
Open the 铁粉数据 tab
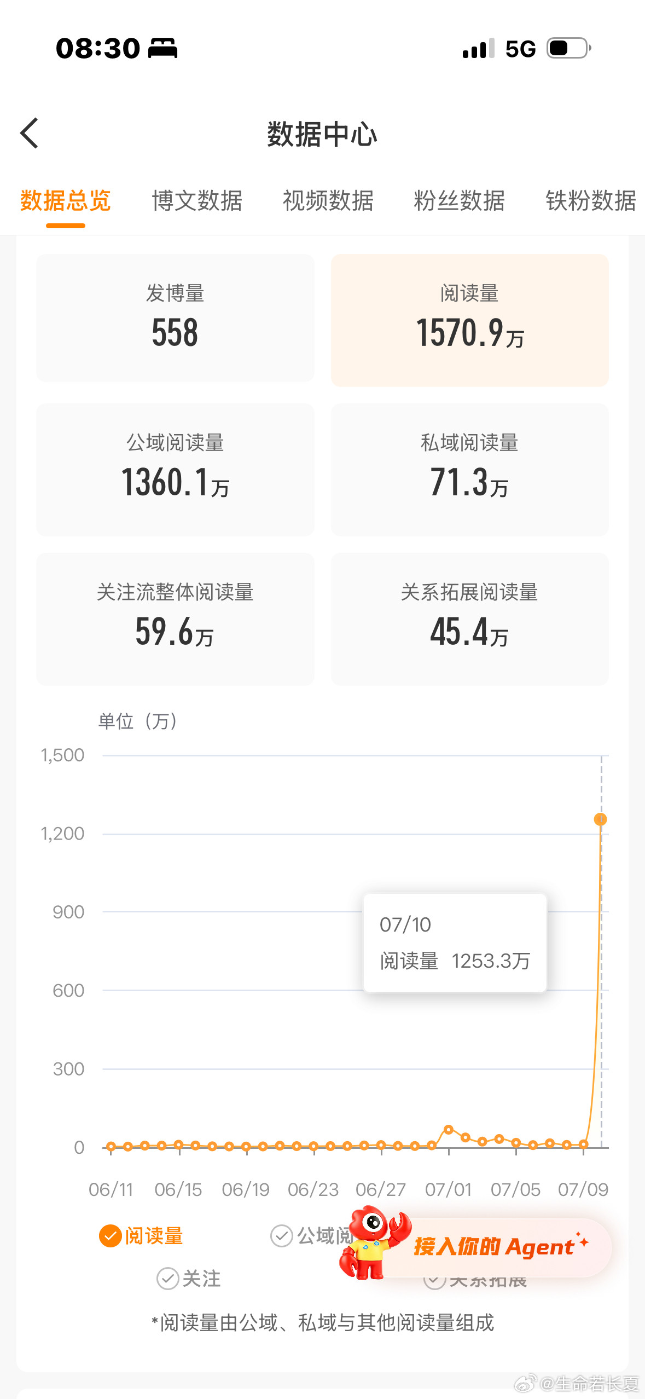[x=591, y=201]
